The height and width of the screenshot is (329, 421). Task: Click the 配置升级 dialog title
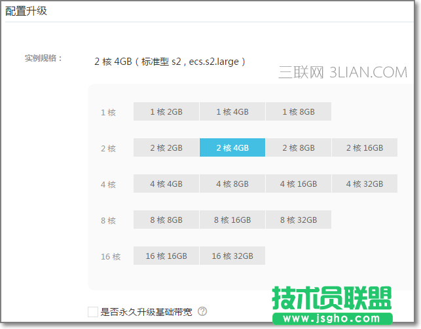click(26, 11)
